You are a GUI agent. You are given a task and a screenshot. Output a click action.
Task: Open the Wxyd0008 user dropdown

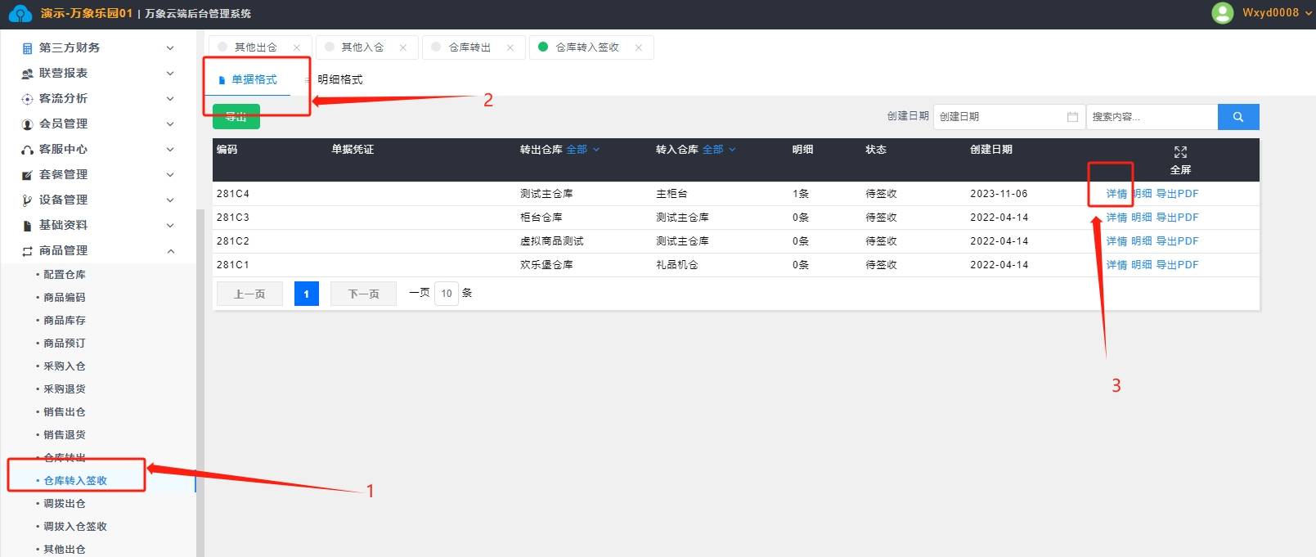(1278, 13)
